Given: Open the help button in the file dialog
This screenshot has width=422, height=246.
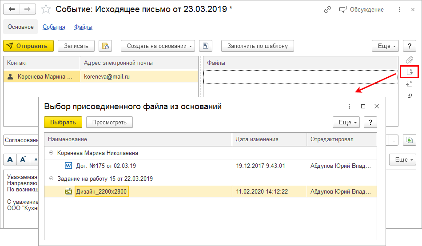Looking at the screenshot, I should [x=370, y=122].
